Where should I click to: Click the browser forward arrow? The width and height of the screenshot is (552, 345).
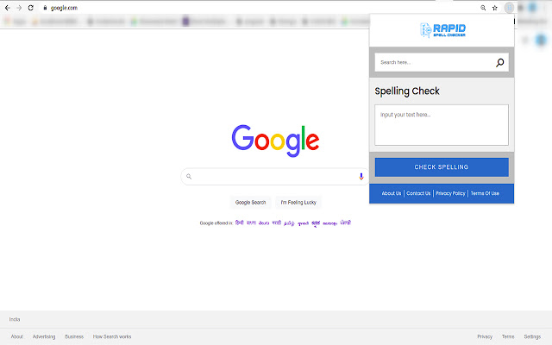(x=19, y=8)
